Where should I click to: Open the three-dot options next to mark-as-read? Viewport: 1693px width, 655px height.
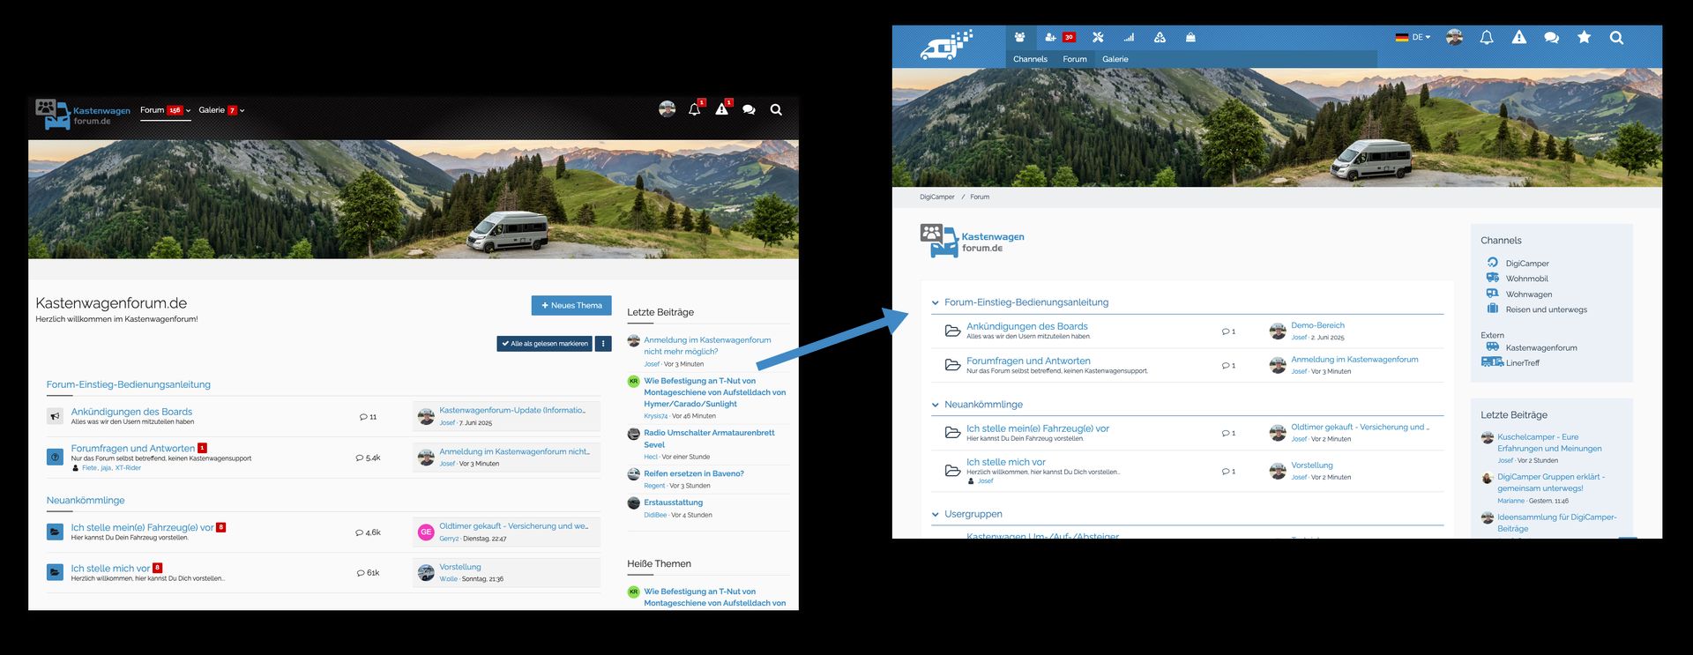pyautogui.click(x=603, y=344)
